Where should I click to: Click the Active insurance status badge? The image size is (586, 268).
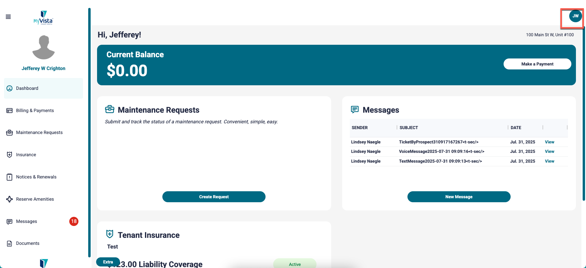pos(295,264)
